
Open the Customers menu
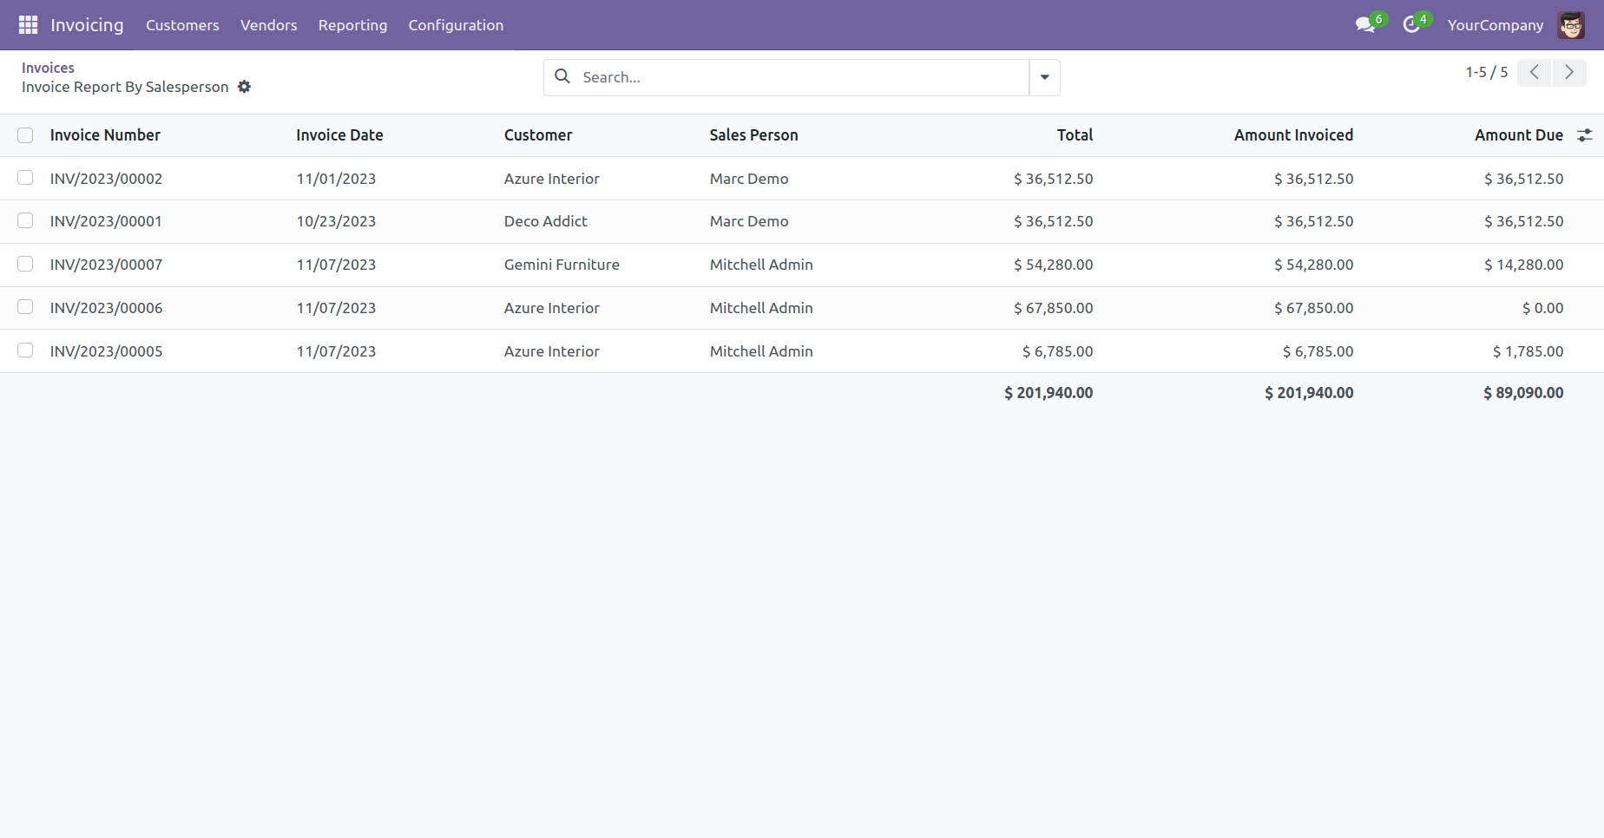pyautogui.click(x=182, y=25)
